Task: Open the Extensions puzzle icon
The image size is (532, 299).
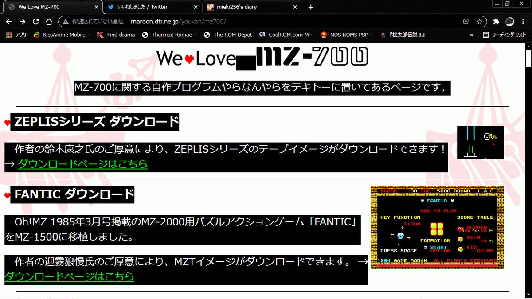Action: coord(496,21)
